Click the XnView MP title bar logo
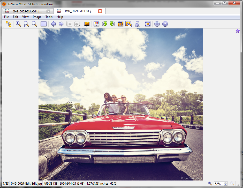Image resolution: width=243 pixels, height=188 pixels. (x=4, y=4)
